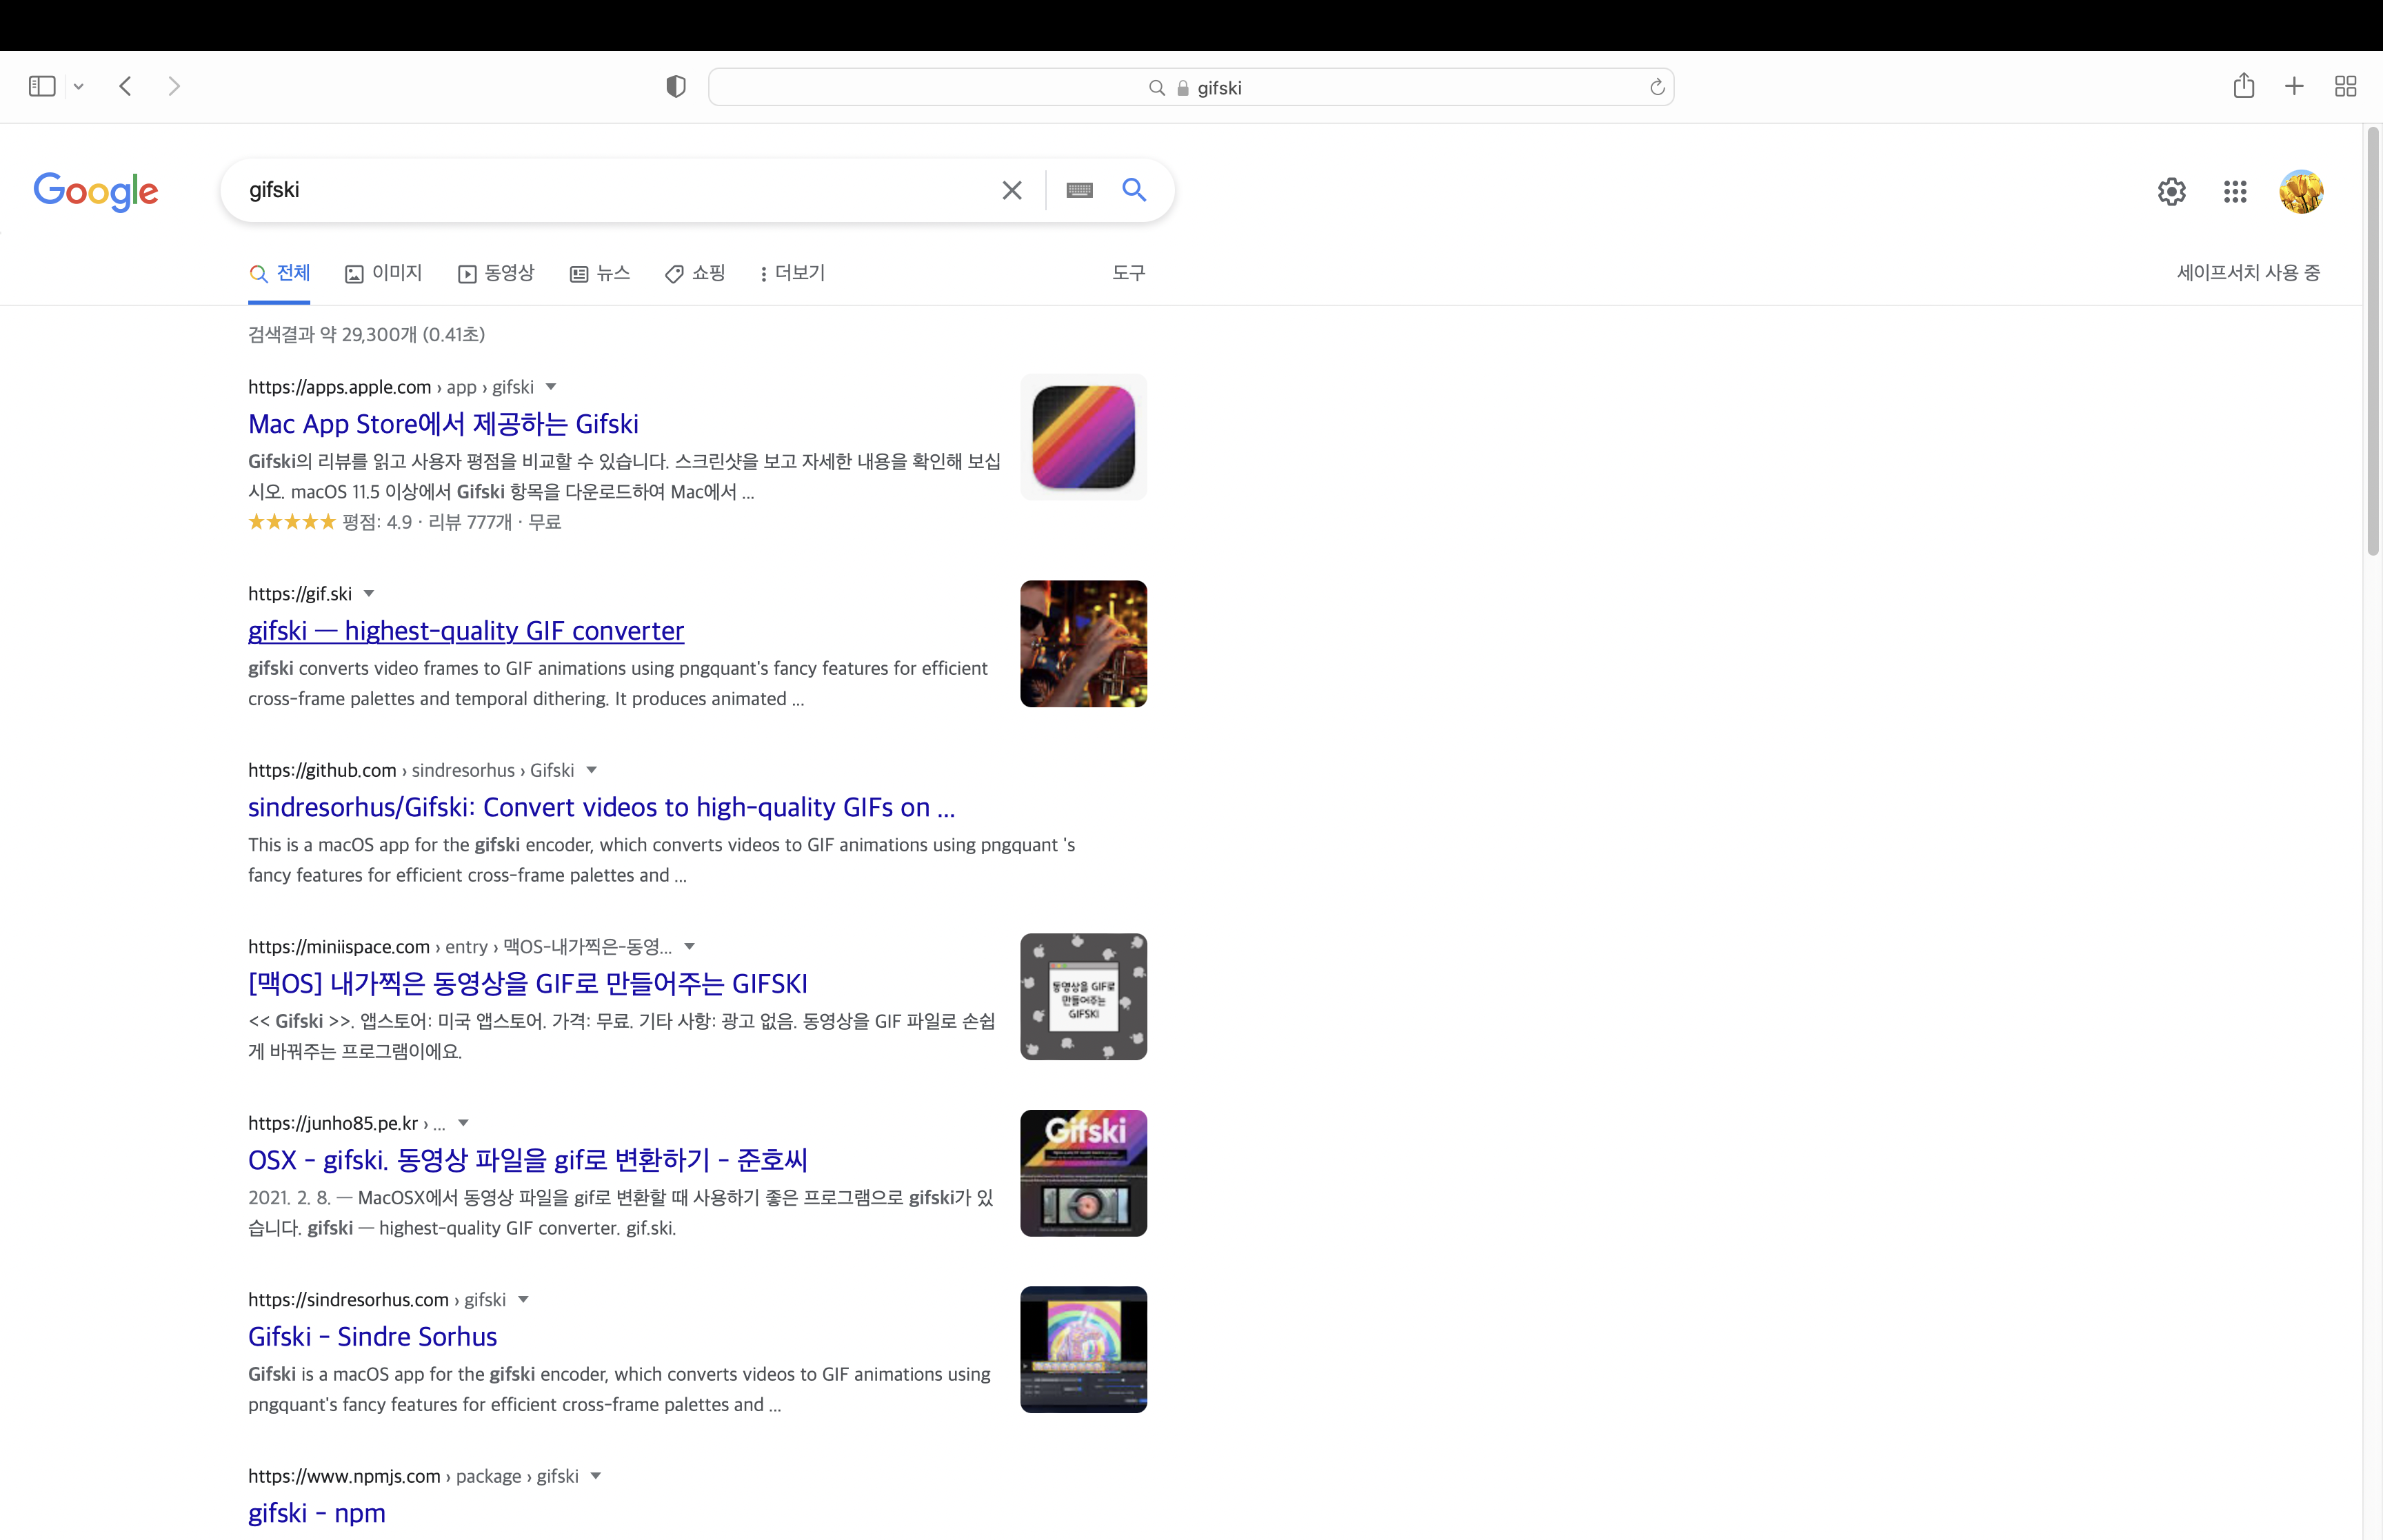Viewport: 2383px width, 1540px height.
Task: Open Gifski - Sindre Sorhus result link
Action: (x=372, y=1337)
